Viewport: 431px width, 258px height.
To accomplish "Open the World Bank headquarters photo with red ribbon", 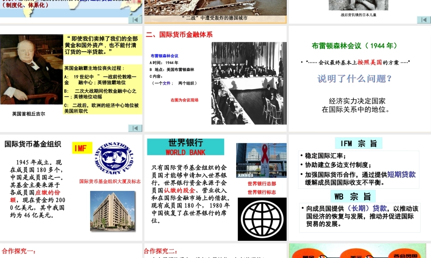I will tap(261, 160).
